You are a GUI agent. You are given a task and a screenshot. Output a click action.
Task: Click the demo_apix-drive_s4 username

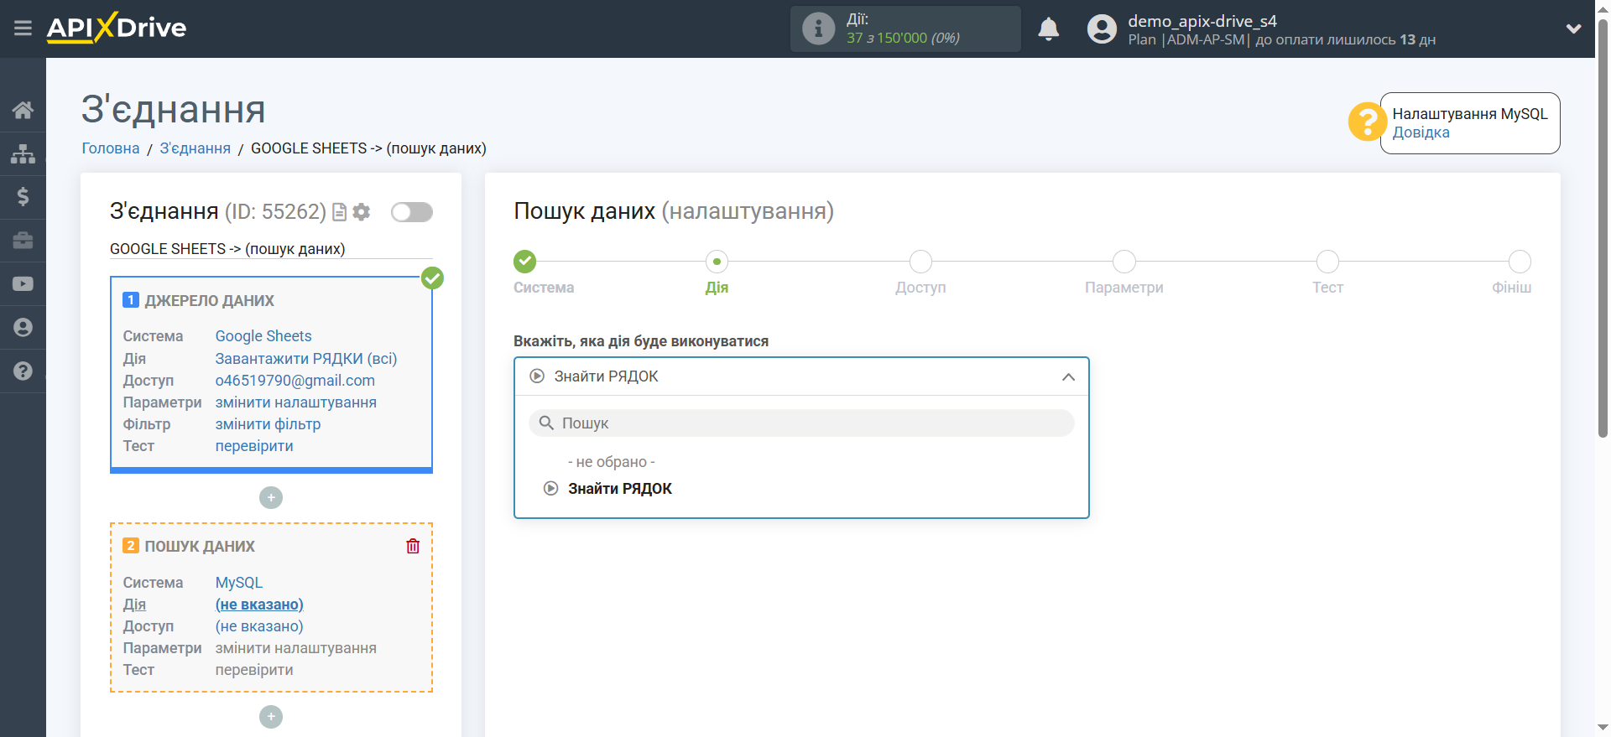[x=1202, y=21]
